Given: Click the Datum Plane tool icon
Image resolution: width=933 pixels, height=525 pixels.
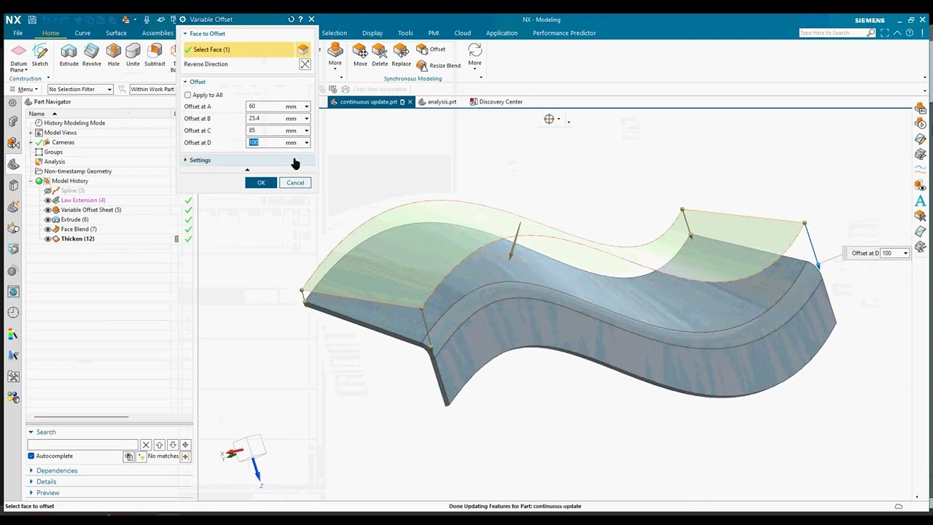Looking at the screenshot, I should coord(18,51).
